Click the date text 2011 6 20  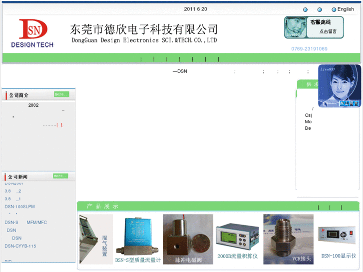(x=195, y=9)
